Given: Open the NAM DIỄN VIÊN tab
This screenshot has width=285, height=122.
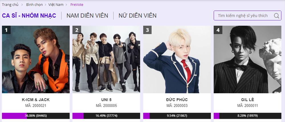Looking at the screenshot, I should coord(87,16).
